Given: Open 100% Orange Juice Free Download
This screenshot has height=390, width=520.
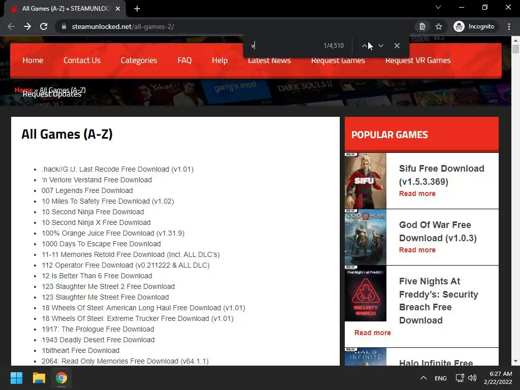Looking at the screenshot, I should (113, 233).
